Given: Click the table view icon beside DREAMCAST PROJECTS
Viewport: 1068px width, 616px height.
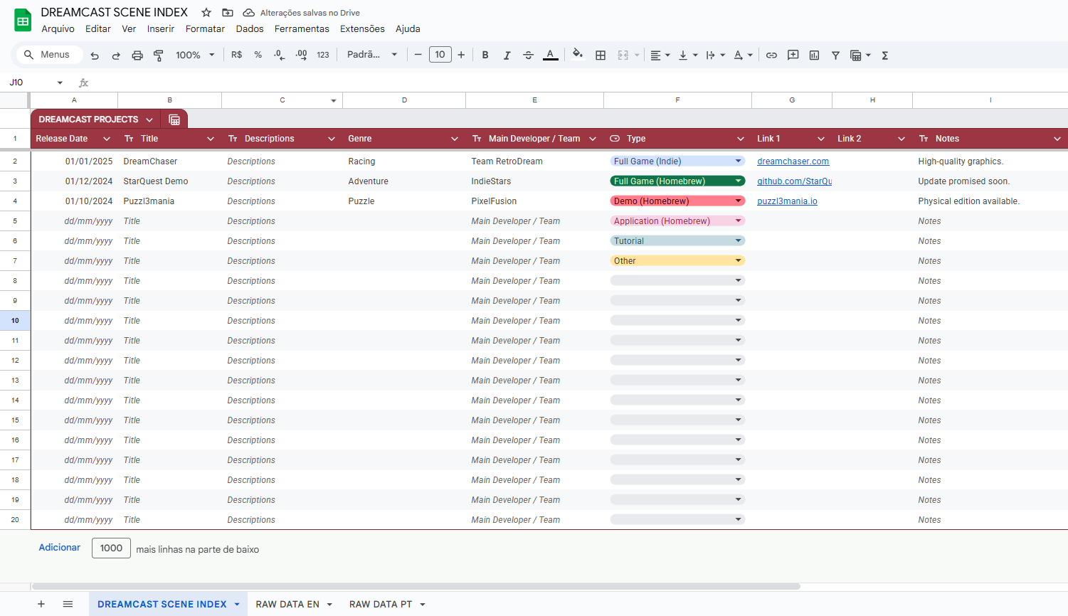Looking at the screenshot, I should pyautogui.click(x=174, y=120).
